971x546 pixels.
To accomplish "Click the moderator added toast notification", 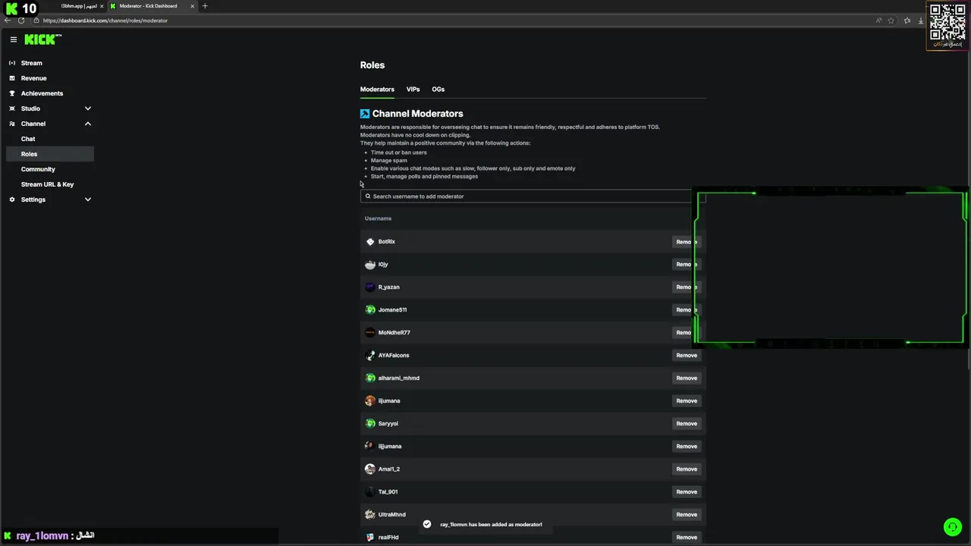I will click(484, 524).
